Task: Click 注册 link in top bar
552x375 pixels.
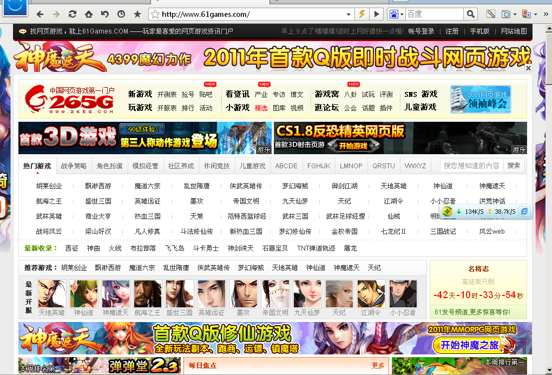Action: (x=452, y=31)
